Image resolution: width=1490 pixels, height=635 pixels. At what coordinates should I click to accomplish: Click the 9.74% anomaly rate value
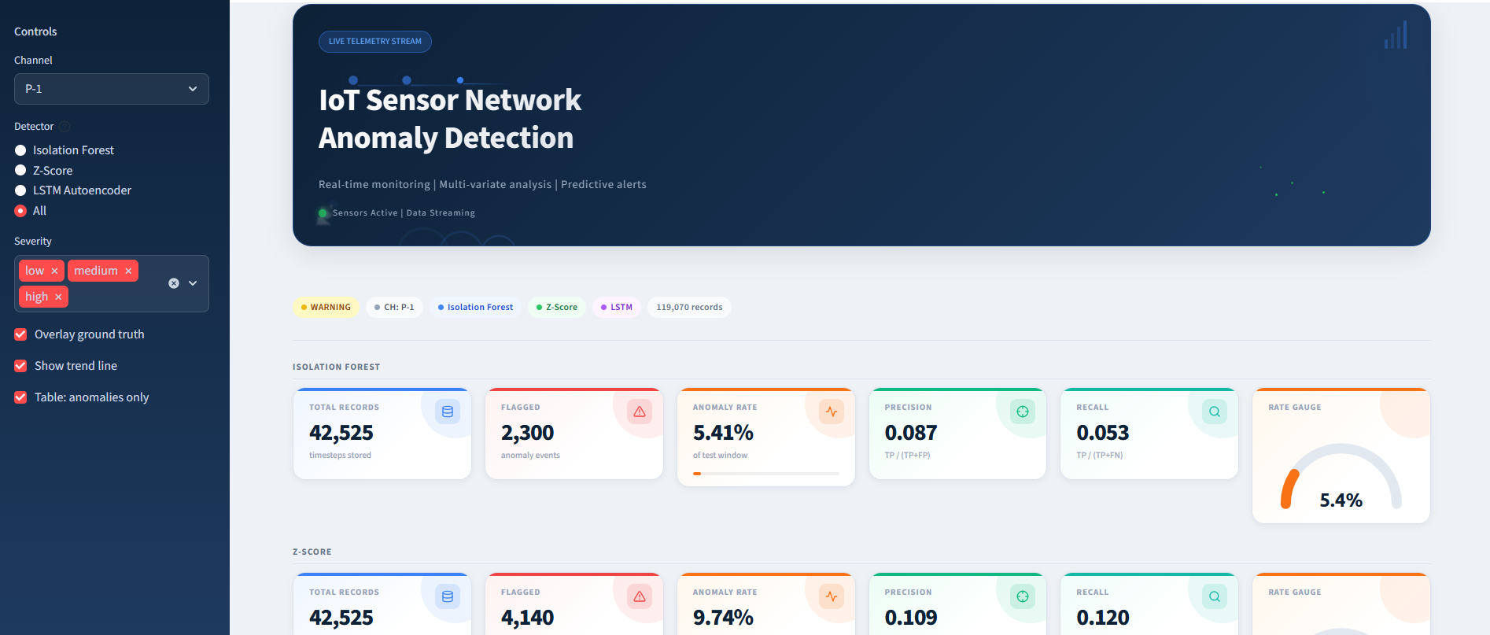coord(723,618)
